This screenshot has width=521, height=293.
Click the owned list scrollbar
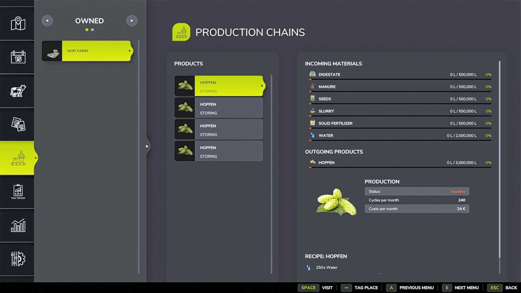coord(139,157)
